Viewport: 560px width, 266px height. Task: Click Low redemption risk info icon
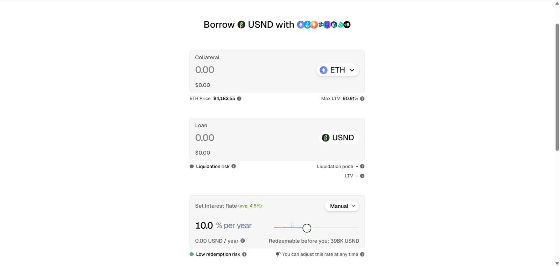[244, 254]
